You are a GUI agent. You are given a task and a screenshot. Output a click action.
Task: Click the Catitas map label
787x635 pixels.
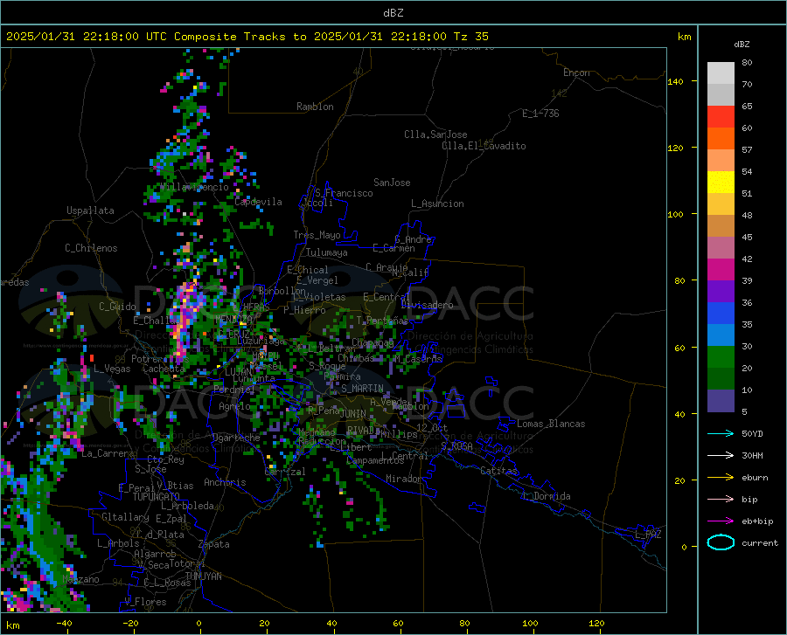pyautogui.click(x=498, y=471)
